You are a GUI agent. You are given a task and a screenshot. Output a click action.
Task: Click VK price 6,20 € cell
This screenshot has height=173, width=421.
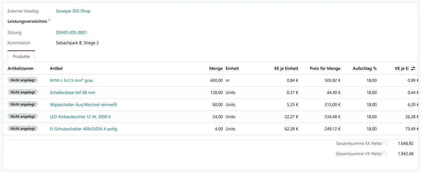[414, 105]
